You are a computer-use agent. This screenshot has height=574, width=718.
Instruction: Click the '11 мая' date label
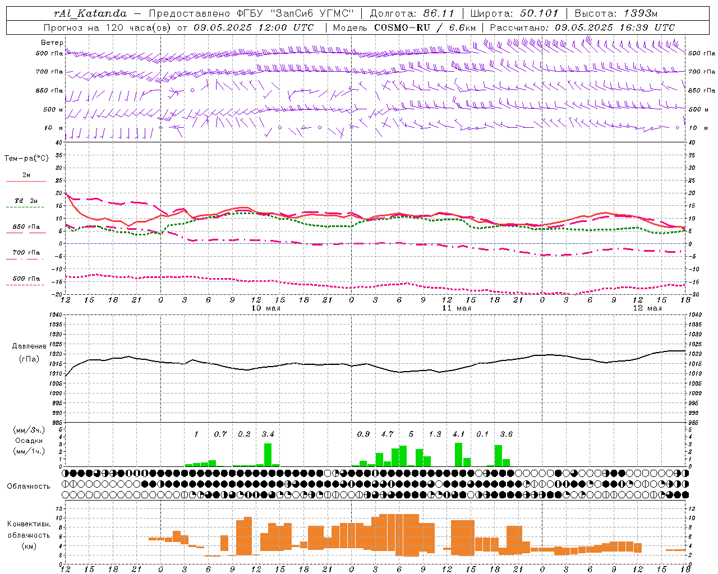pos(457,308)
